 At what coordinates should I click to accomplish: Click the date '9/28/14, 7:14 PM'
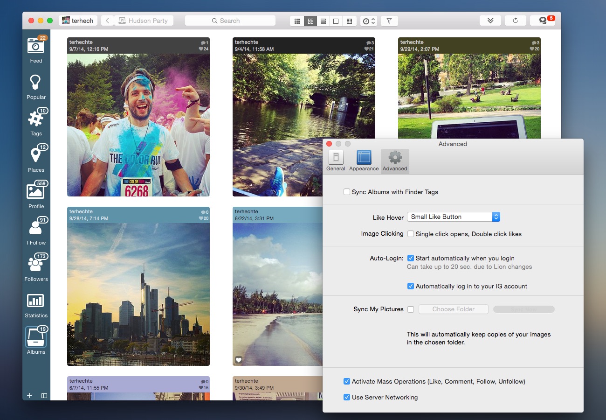89,218
